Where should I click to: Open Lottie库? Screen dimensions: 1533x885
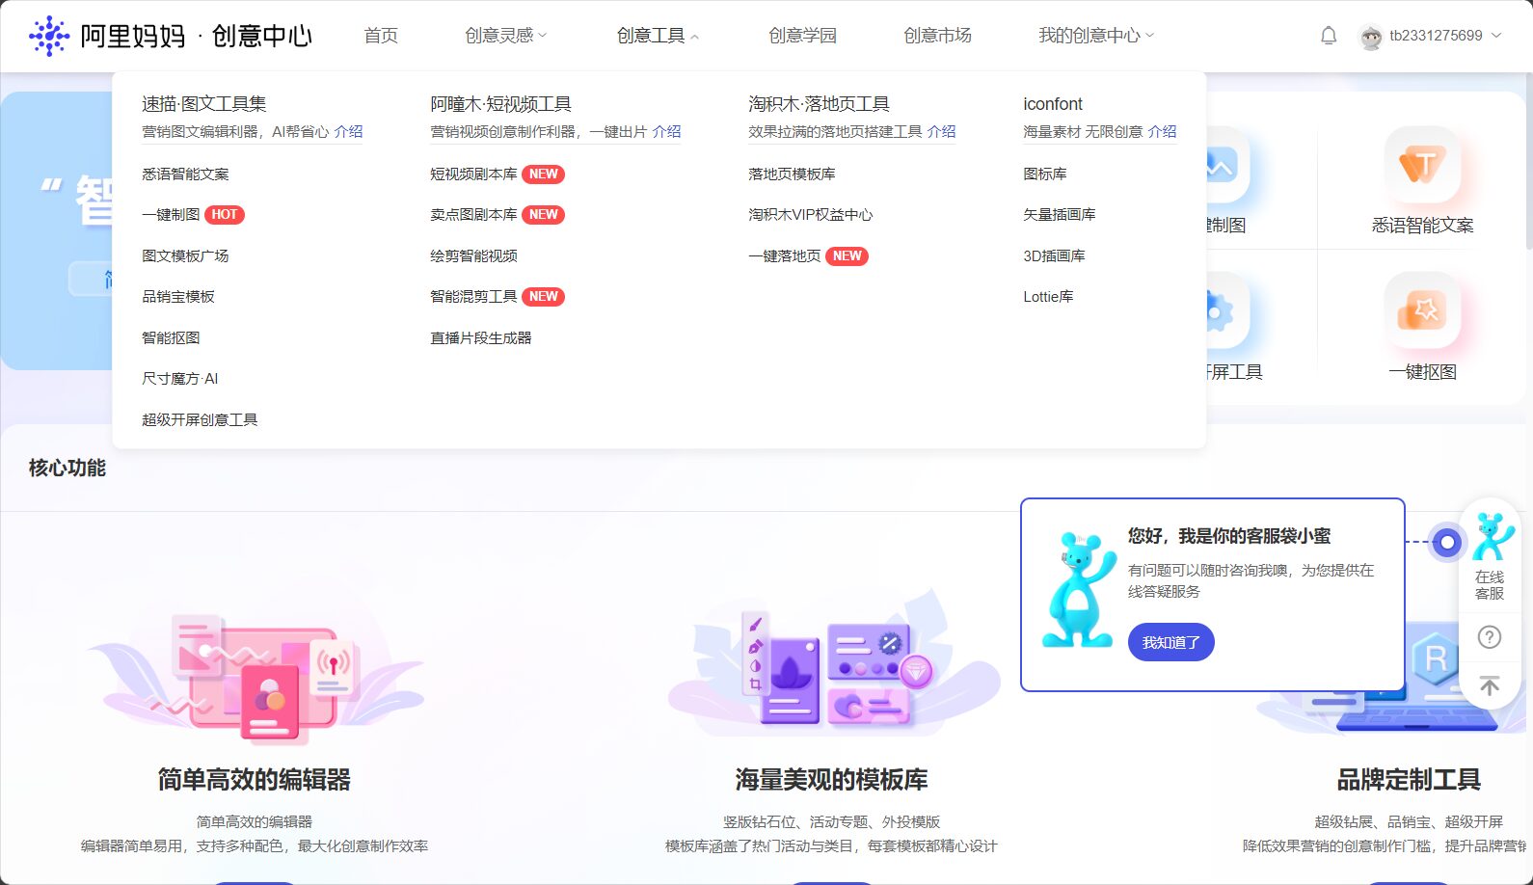coord(1048,297)
